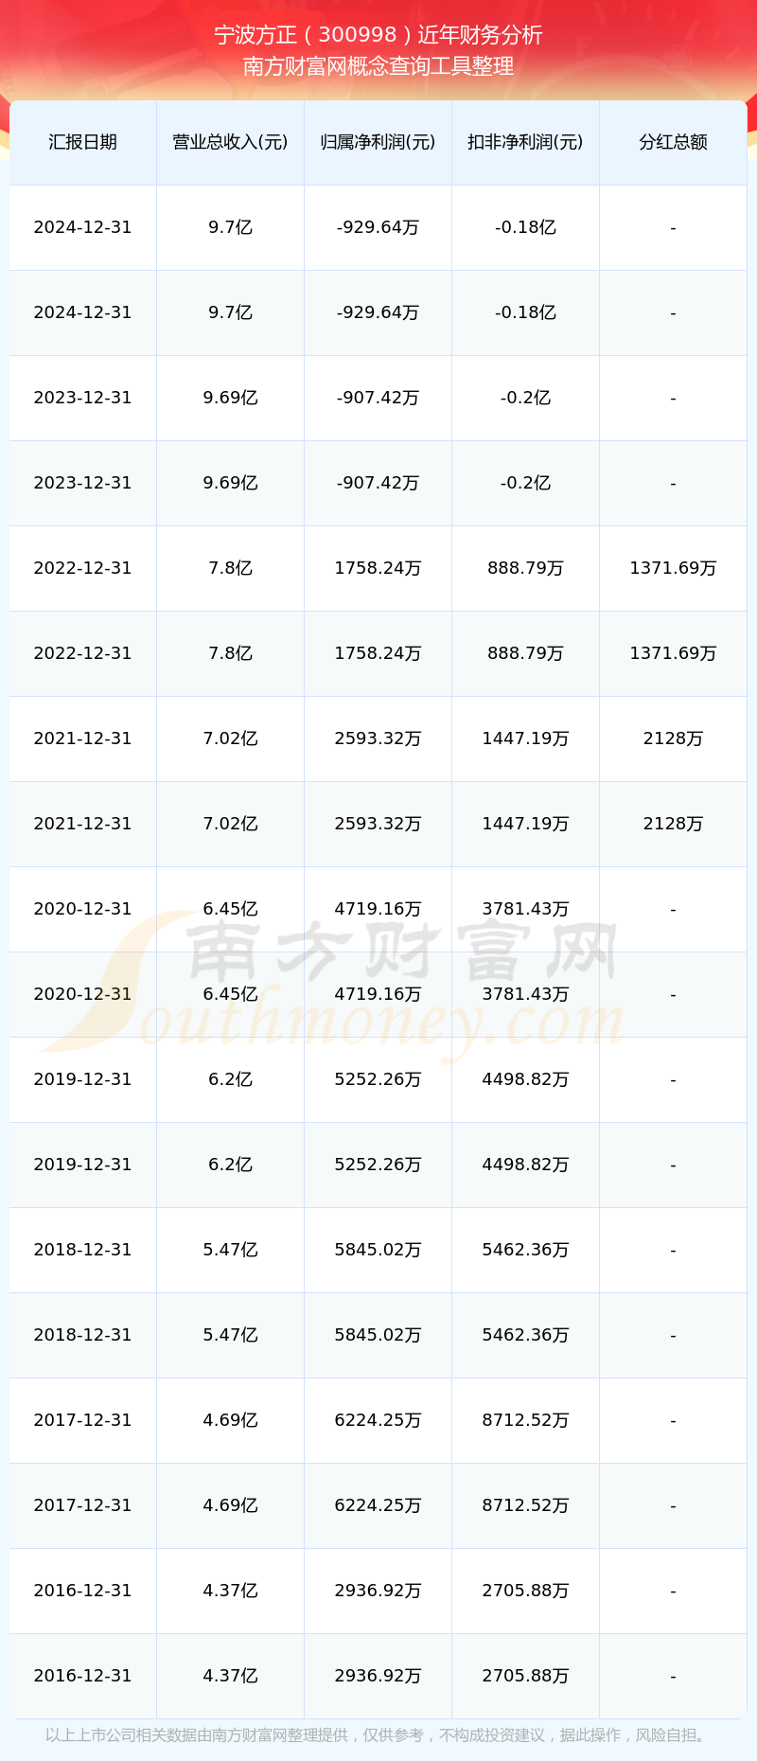The height and width of the screenshot is (1761, 757).
Task: Select the 扣非净利润(元) column header
Action: click(525, 142)
